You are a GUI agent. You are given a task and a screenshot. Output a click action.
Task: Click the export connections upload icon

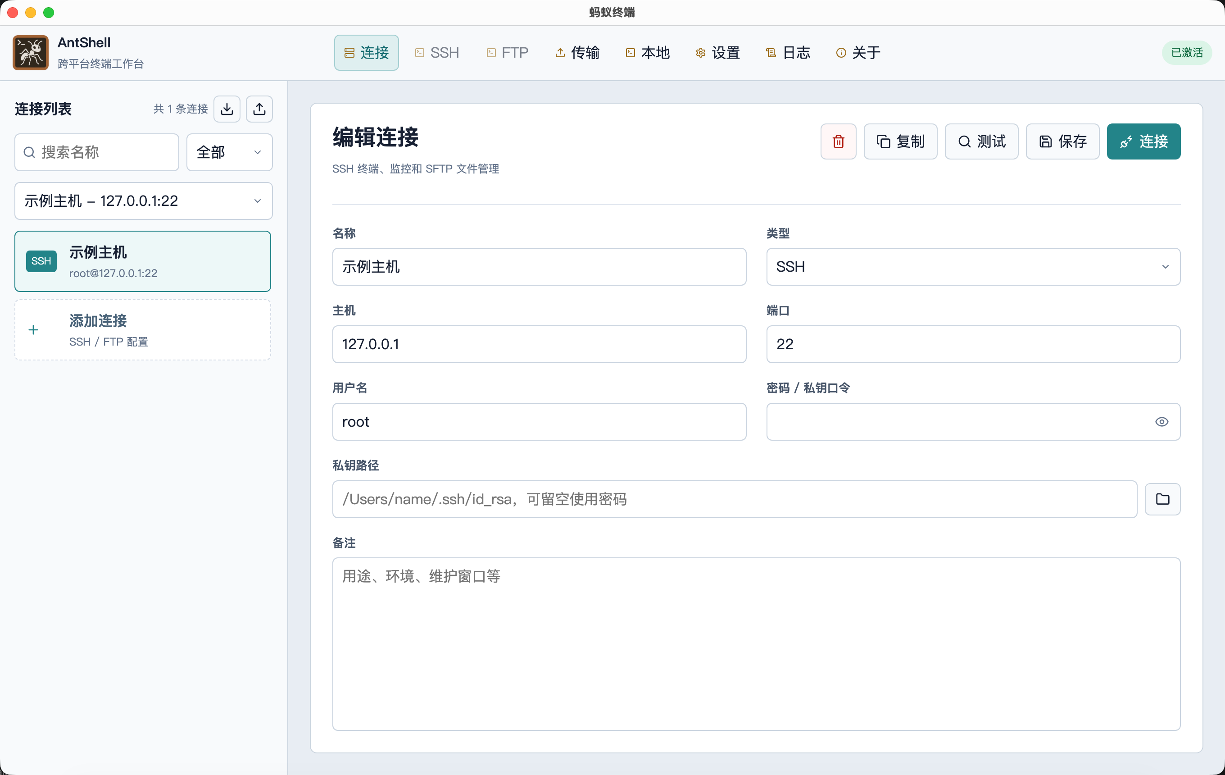tap(259, 109)
